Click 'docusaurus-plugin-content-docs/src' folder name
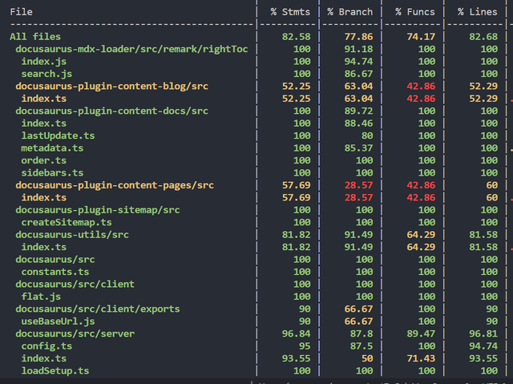Screen dimensions: 513x384 point(112,111)
